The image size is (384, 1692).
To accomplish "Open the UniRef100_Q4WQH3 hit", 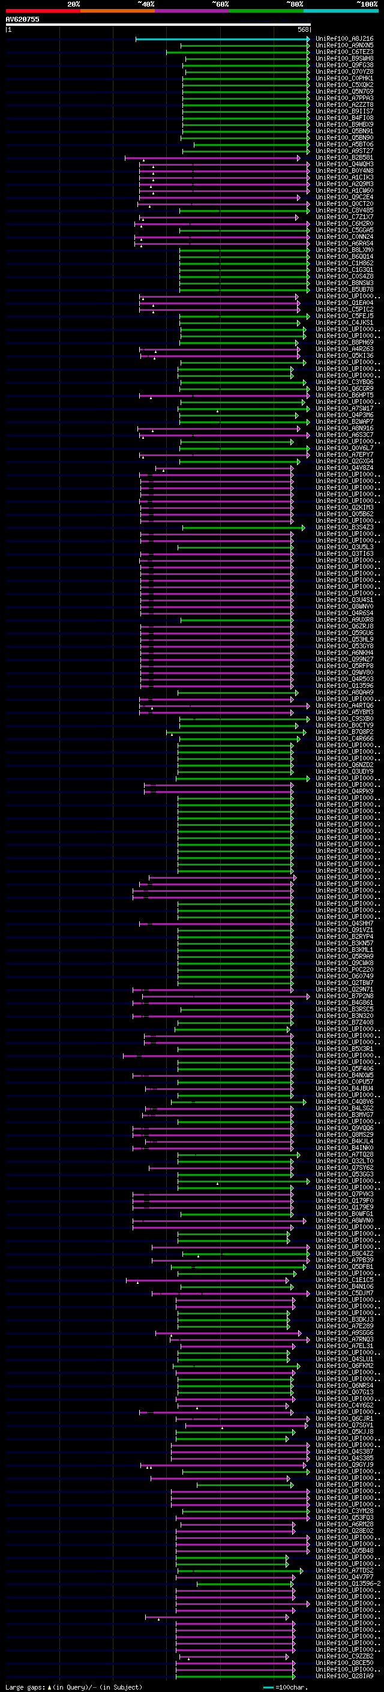I will coord(344,164).
